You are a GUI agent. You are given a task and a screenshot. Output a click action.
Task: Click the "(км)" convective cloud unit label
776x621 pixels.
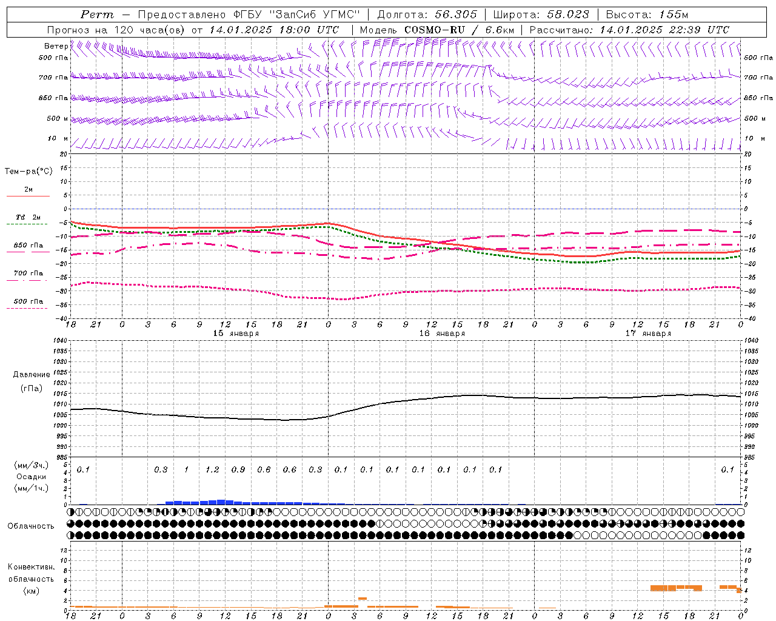coord(31,591)
